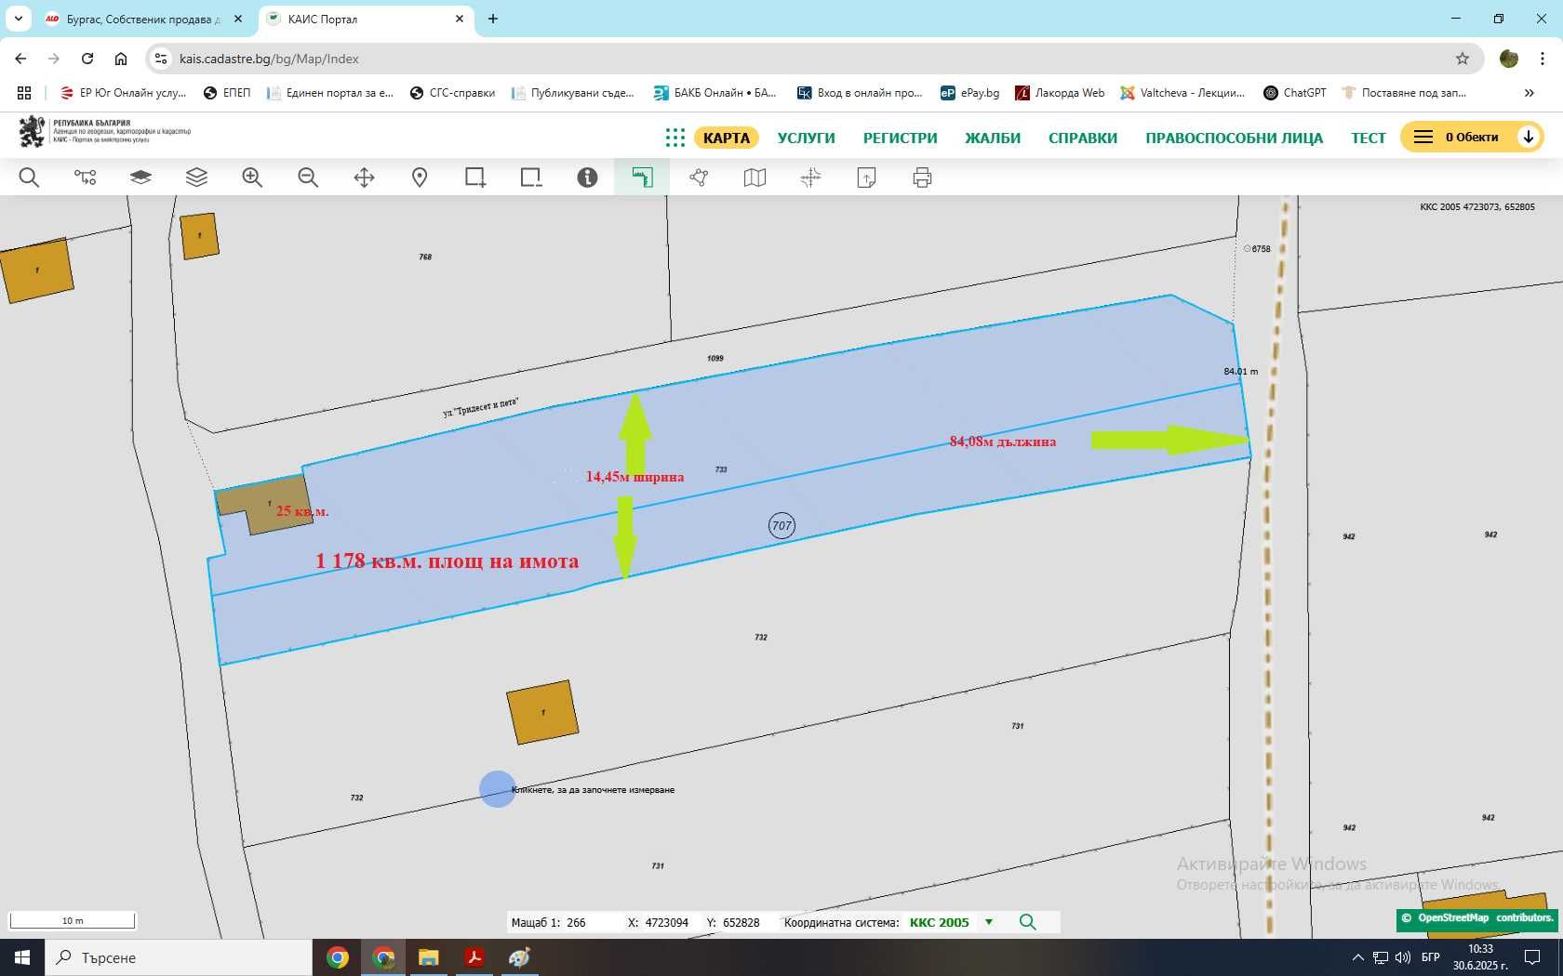1563x976 pixels.
Task: Toggle the highlighted measurement tool
Action: 642,178
